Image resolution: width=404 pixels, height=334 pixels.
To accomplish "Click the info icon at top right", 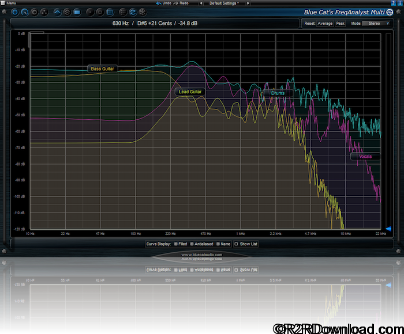I will (x=401, y=3).
